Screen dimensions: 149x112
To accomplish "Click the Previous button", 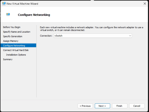I will (85, 106).
